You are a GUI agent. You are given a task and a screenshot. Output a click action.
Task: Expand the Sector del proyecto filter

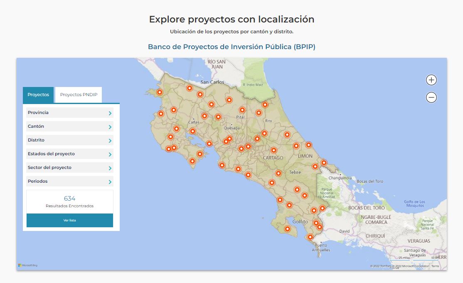[69, 168]
